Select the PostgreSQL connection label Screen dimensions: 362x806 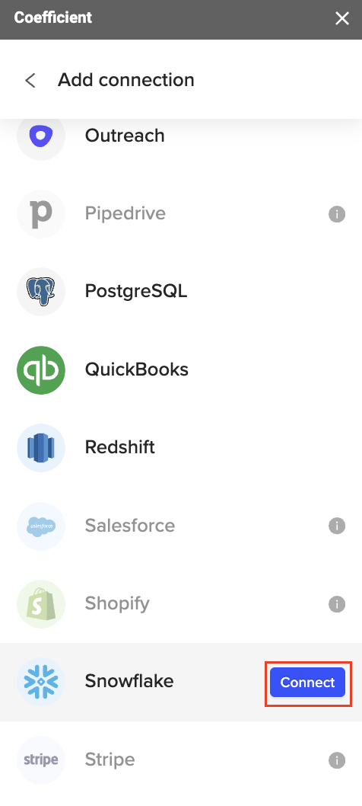tap(136, 292)
